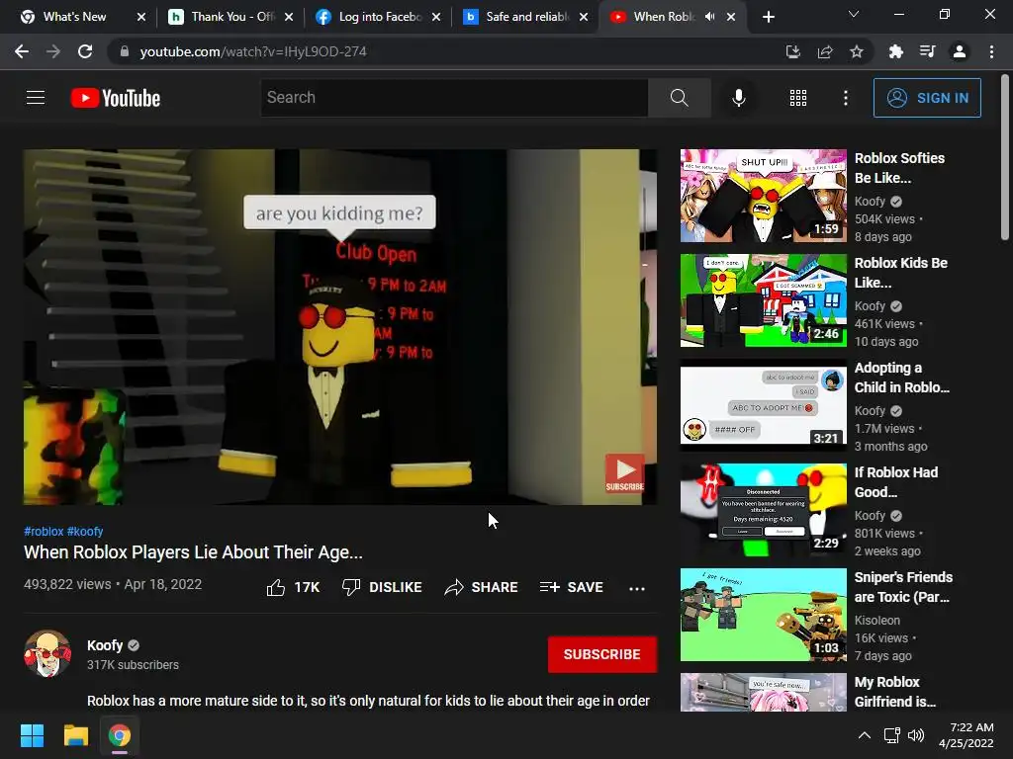Image resolution: width=1013 pixels, height=759 pixels.
Task: Install app icon in the address bar
Action: pos(792,51)
